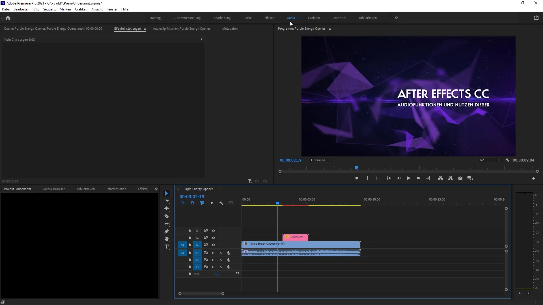This screenshot has width=543, height=305.
Task: Open Audio workspace menu
Action: click(x=300, y=18)
